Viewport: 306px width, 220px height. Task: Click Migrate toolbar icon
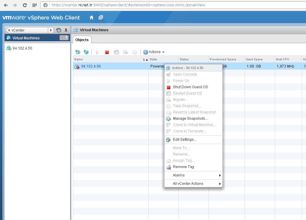point(125,52)
